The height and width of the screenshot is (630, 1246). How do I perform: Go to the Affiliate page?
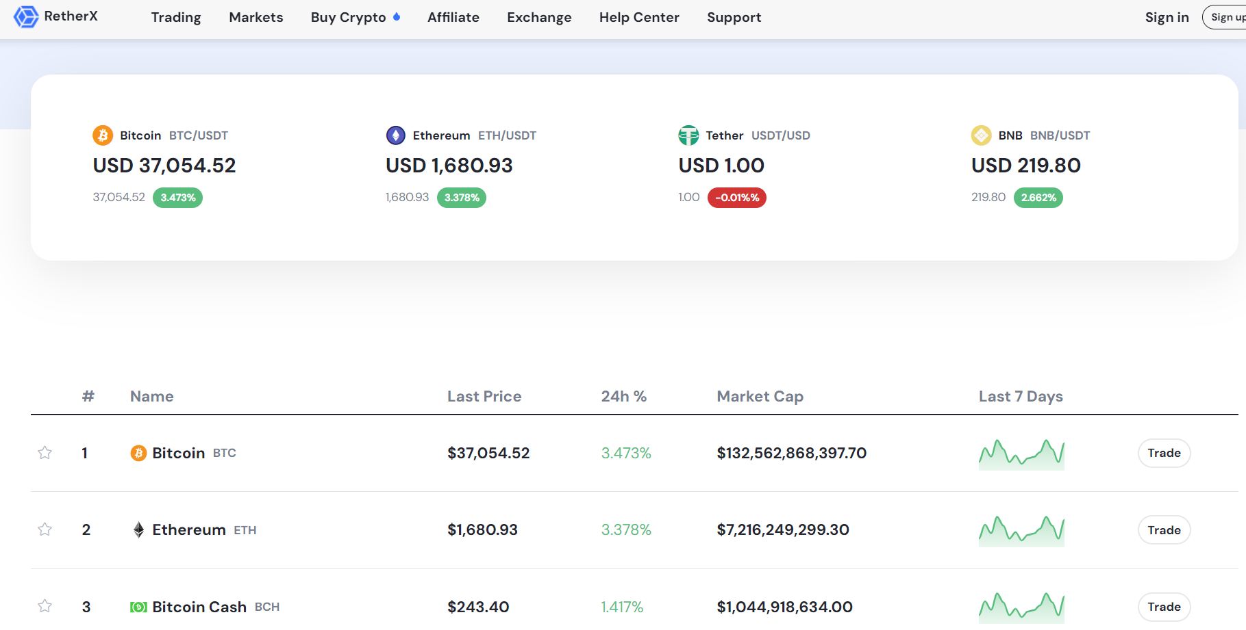coord(453,17)
